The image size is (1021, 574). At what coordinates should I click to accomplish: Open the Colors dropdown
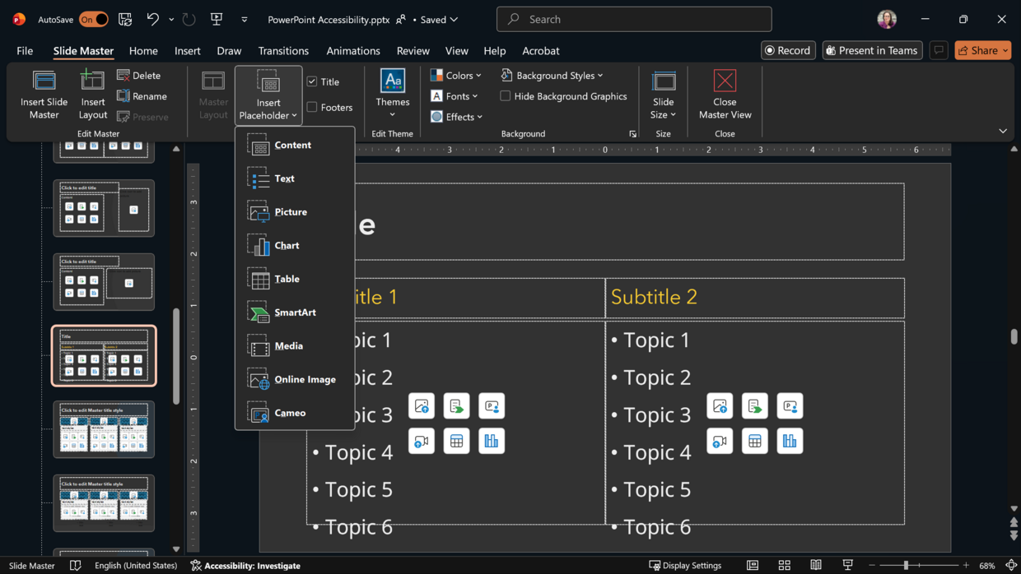(x=456, y=75)
